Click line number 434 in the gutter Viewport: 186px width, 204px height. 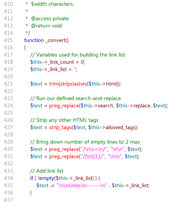[x=8, y=178]
